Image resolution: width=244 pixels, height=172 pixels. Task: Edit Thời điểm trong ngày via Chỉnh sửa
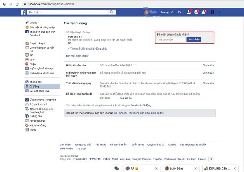point(208,83)
